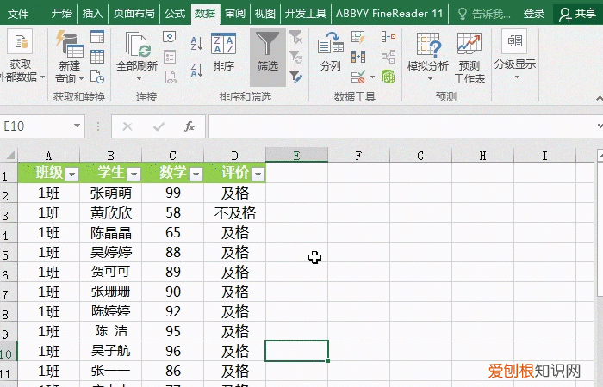Open the 评价 column filter dropdown
This screenshot has width=603, height=387.
point(258,175)
